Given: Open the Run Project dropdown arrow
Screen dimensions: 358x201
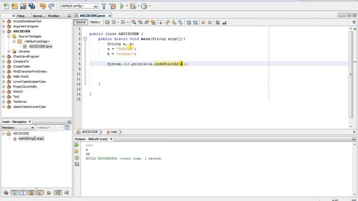Looking at the screenshot, I should tap(127, 6).
